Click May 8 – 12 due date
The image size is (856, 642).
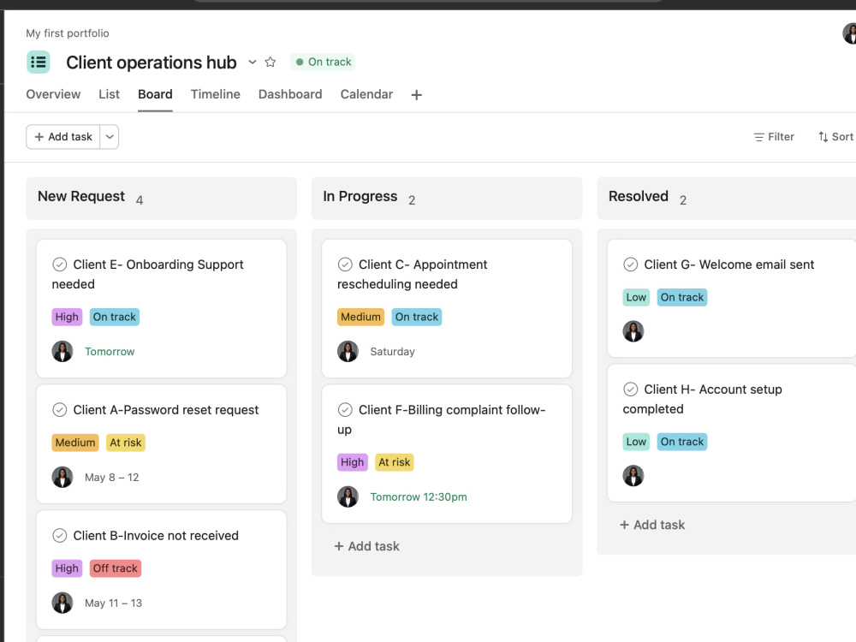[x=112, y=478]
